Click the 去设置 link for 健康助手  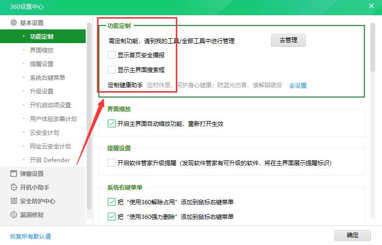point(298,85)
